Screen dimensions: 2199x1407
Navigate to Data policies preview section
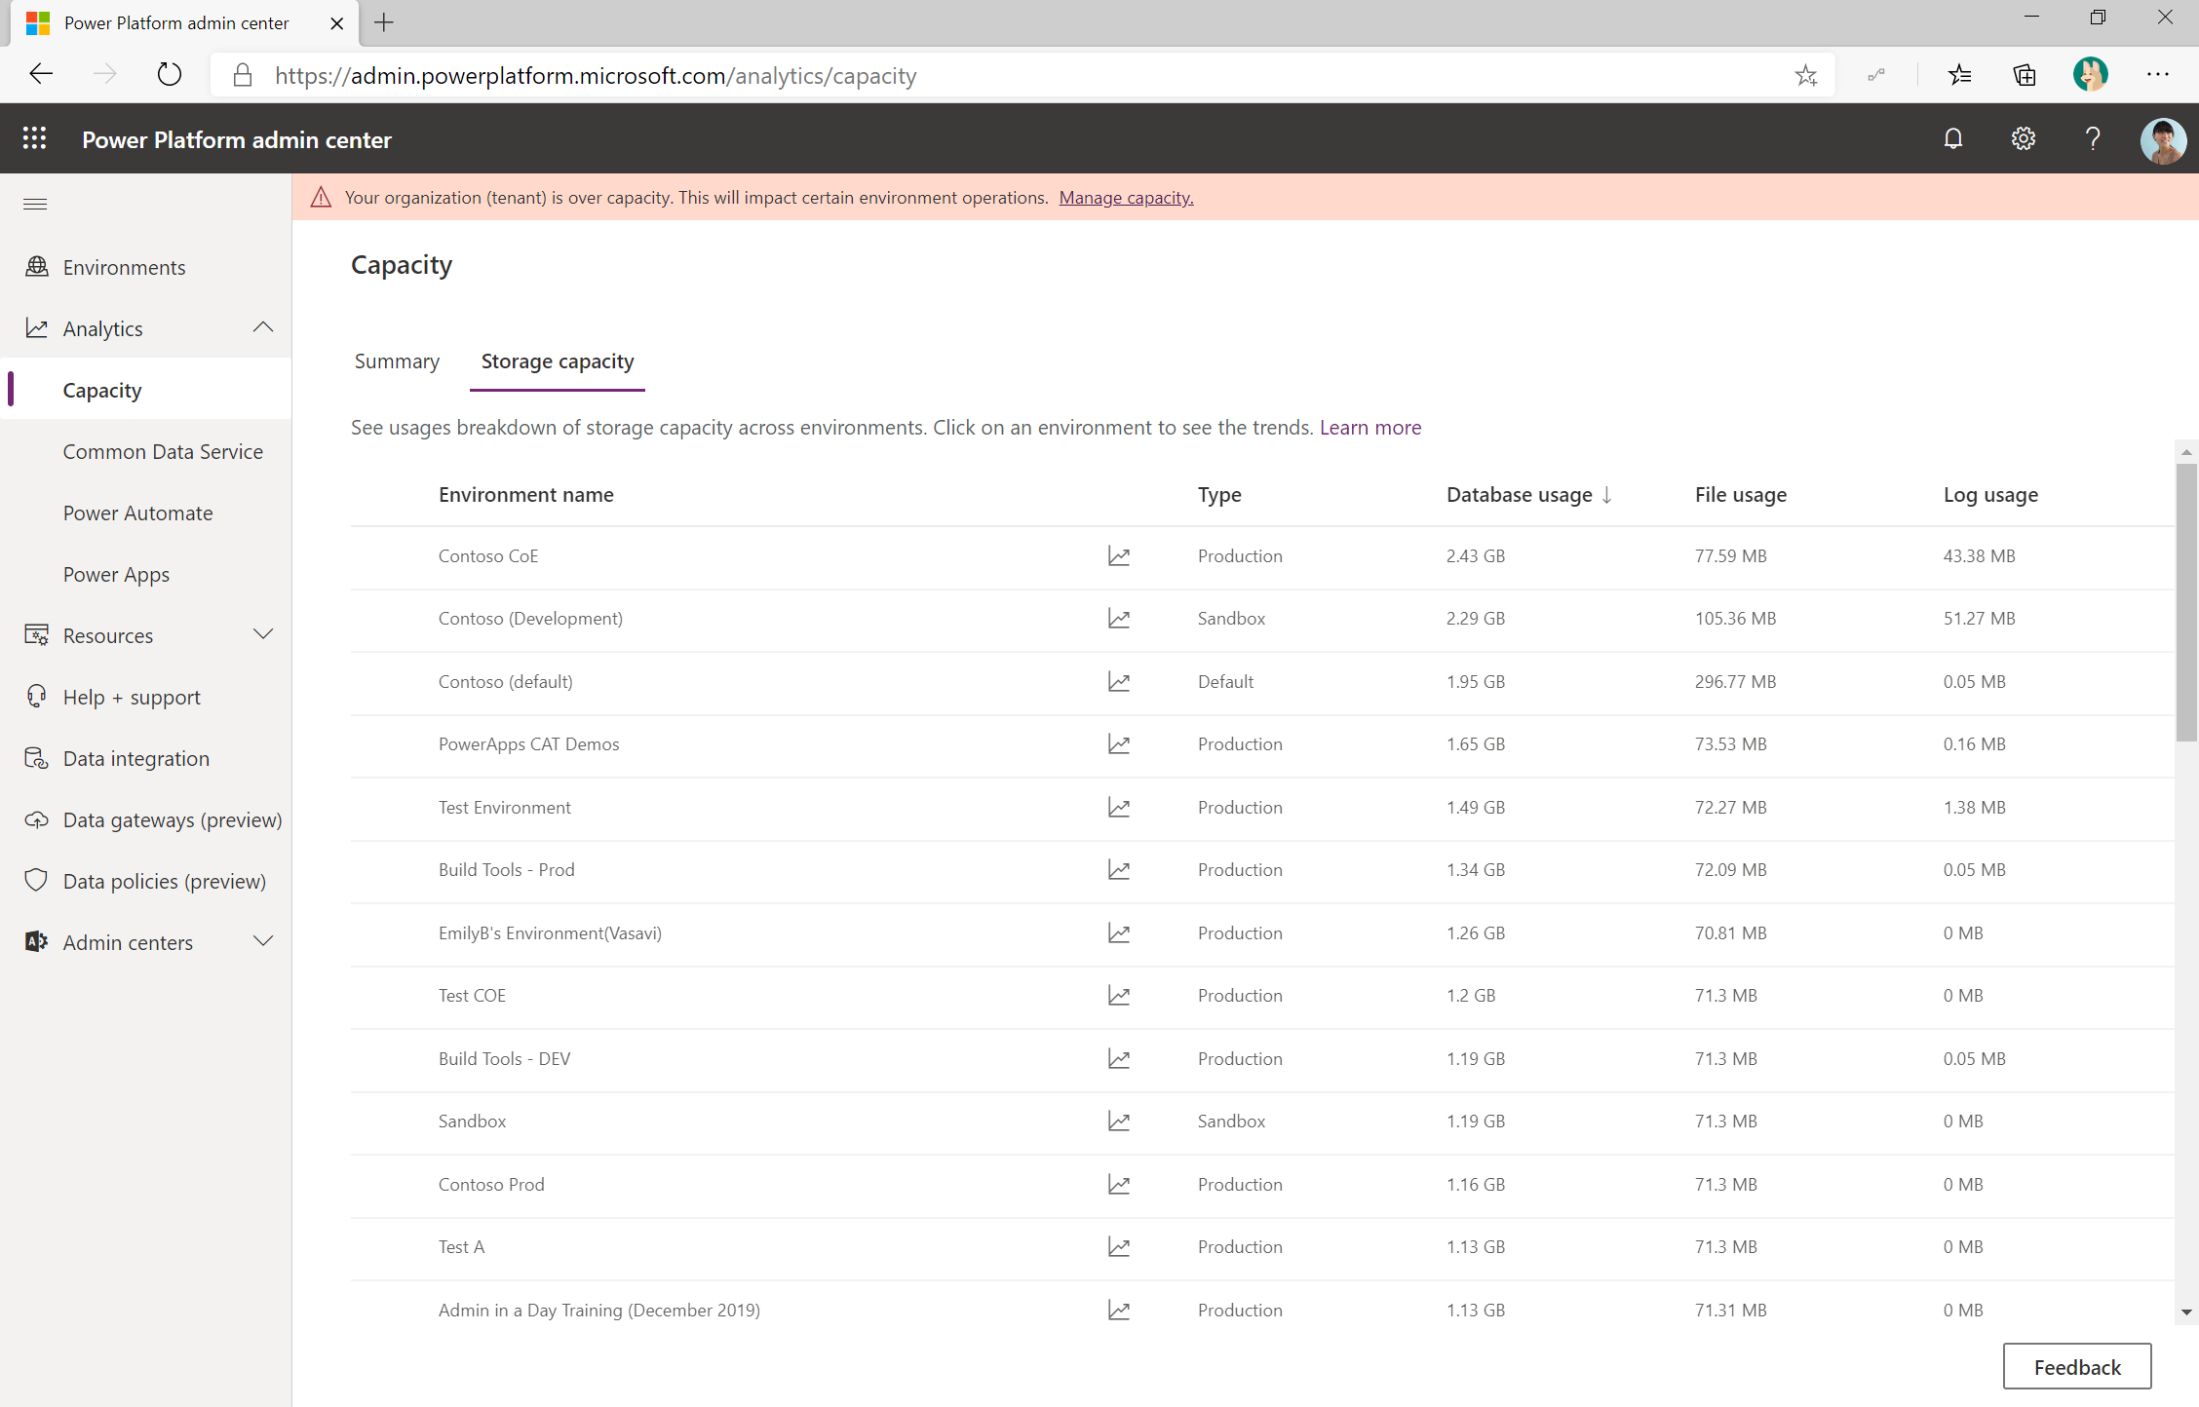[x=164, y=882]
